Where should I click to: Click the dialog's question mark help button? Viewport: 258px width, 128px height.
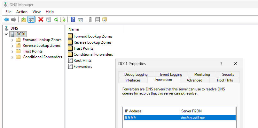[221, 63]
